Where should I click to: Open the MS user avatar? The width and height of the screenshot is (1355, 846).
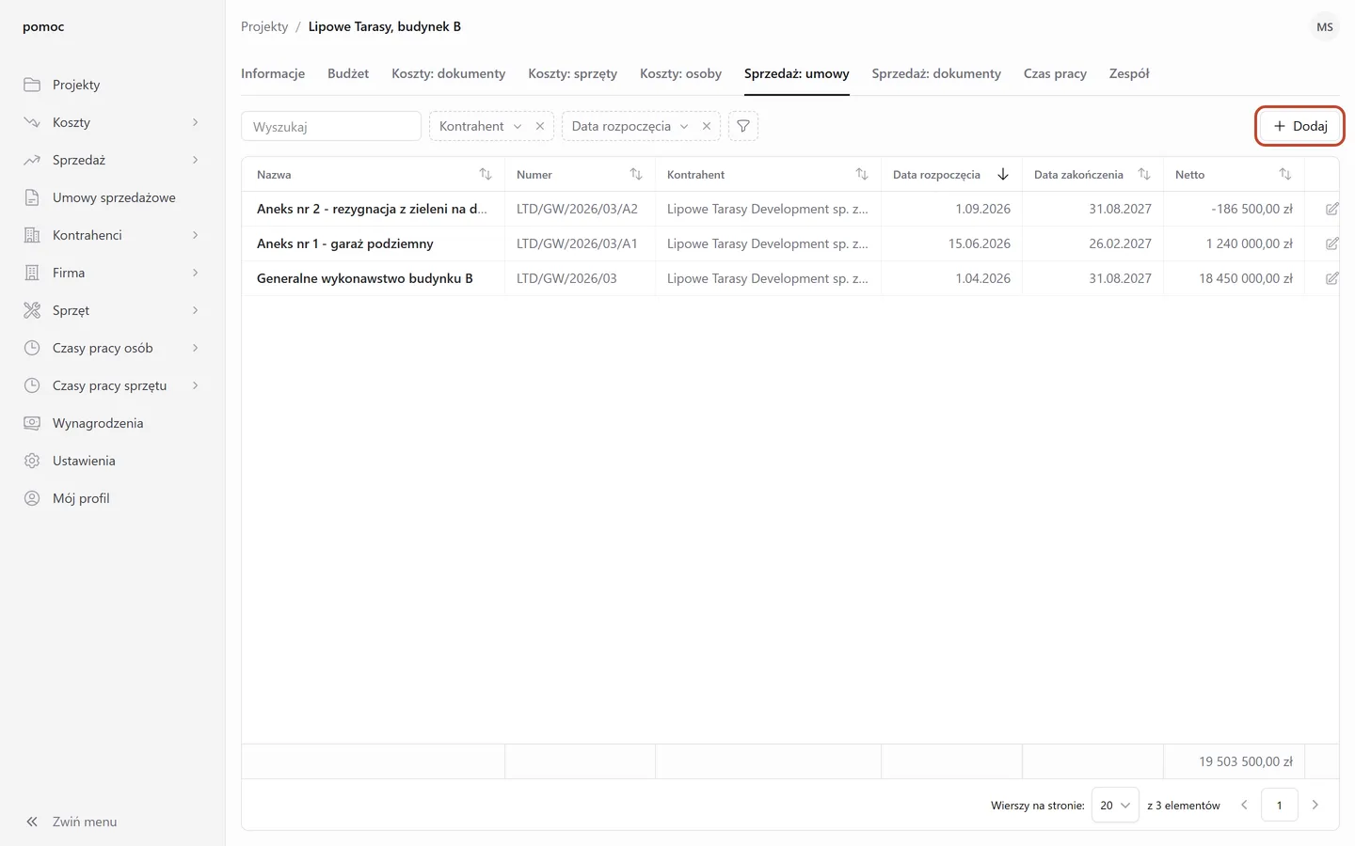tap(1325, 26)
